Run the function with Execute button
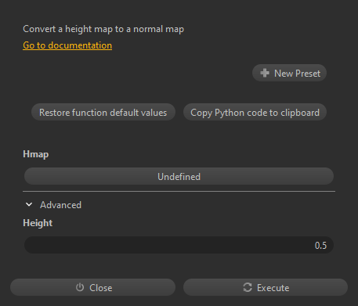The image size is (358, 306). (266, 287)
